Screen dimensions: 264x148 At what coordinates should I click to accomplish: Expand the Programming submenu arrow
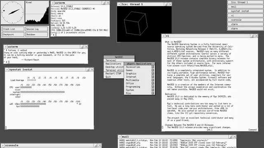coord(153,87)
